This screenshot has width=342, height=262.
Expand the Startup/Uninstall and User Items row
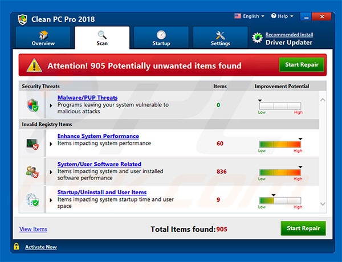(x=51, y=200)
